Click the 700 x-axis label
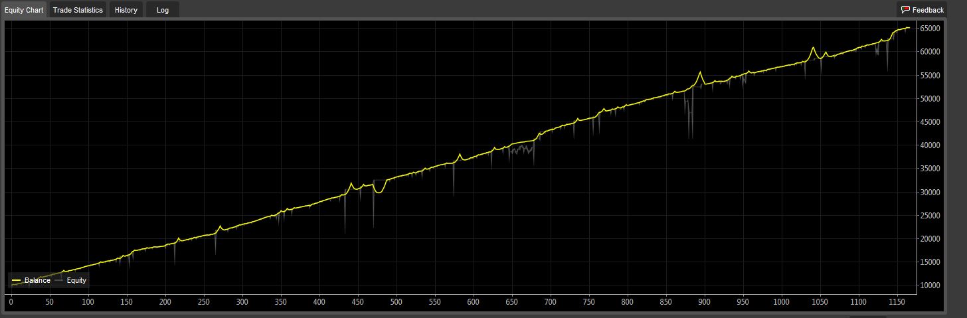Viewport: 967px width, 318px height. [x=551, y=302]
